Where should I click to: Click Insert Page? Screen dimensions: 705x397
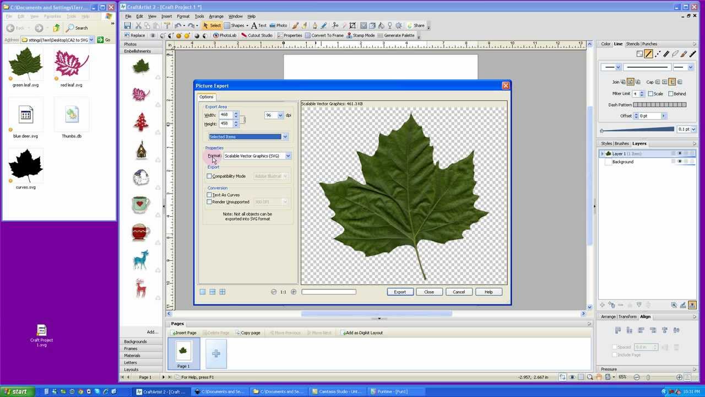(x=183, y=333)
